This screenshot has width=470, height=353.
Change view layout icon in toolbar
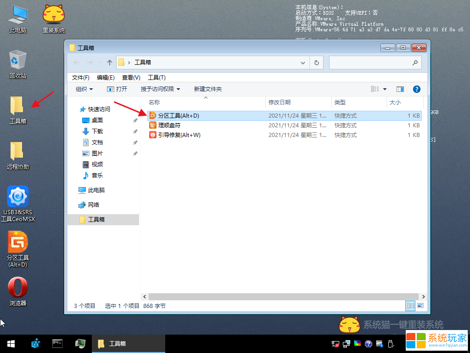pyautogui.click(x=375, y=89)
